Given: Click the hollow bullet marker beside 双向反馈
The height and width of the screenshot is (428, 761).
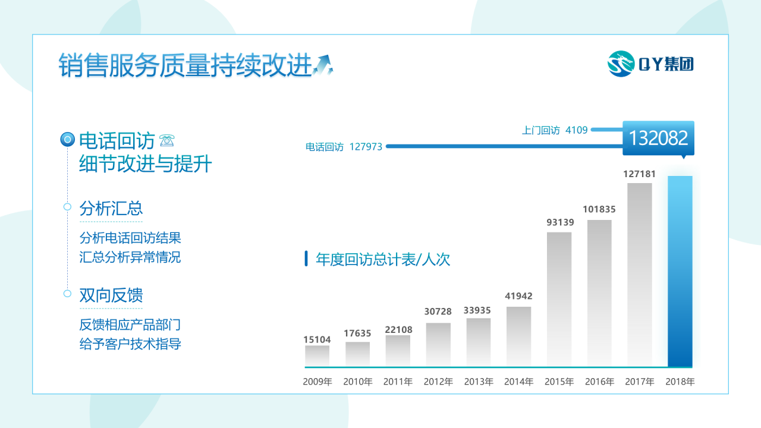Looking at the screenshot, I should pyautogui.click(x=66, y=295).
